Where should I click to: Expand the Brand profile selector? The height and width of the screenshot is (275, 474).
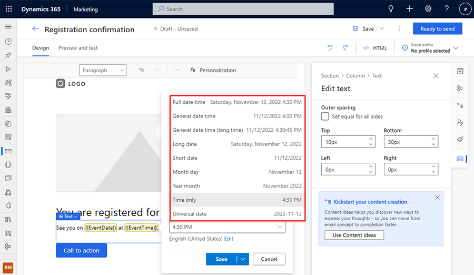pyautogui.click(x=430, y=48)
